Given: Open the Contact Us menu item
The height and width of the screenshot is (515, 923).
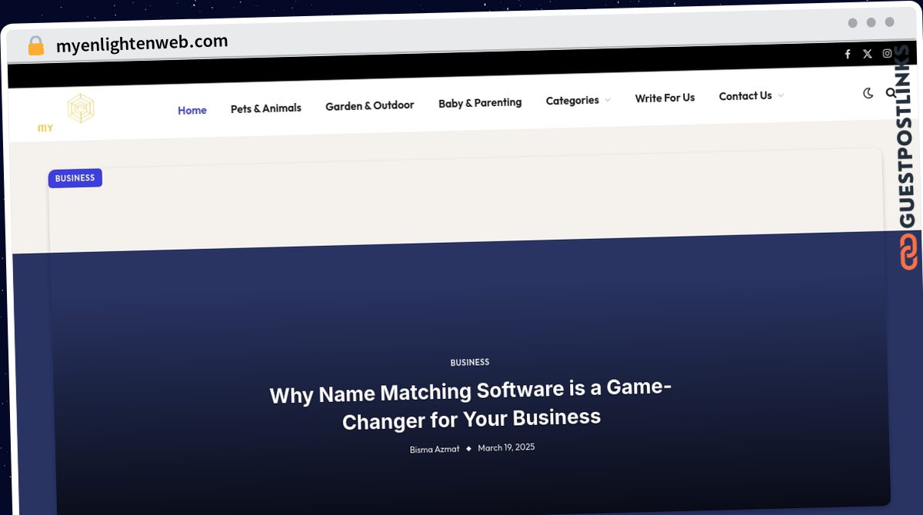Looking at the screenshot, I should pos(745,95).
